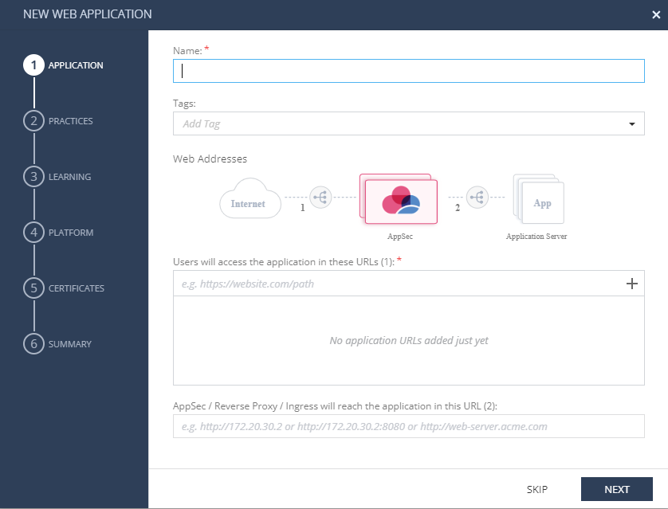This screenshot has height=509, width=668.
Task: Click the NEXT button
Action: (616, 489)
